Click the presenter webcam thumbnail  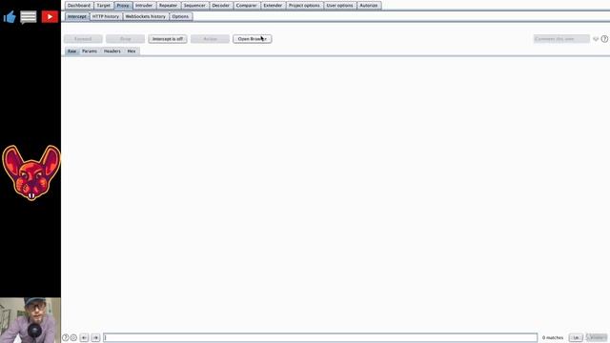pos(30,320)
